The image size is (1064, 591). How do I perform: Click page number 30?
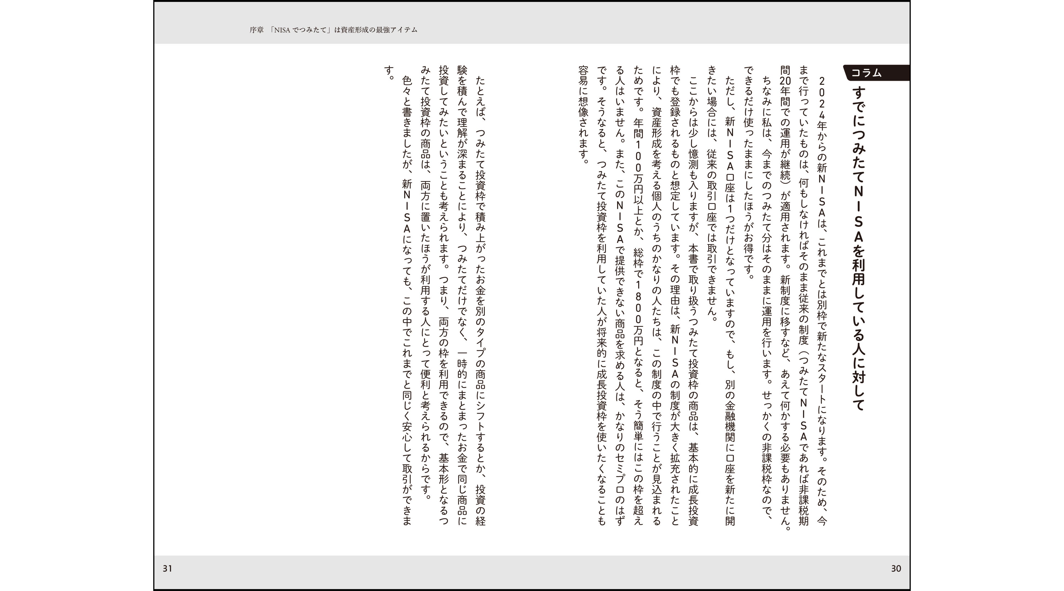[x=896, y=568]
